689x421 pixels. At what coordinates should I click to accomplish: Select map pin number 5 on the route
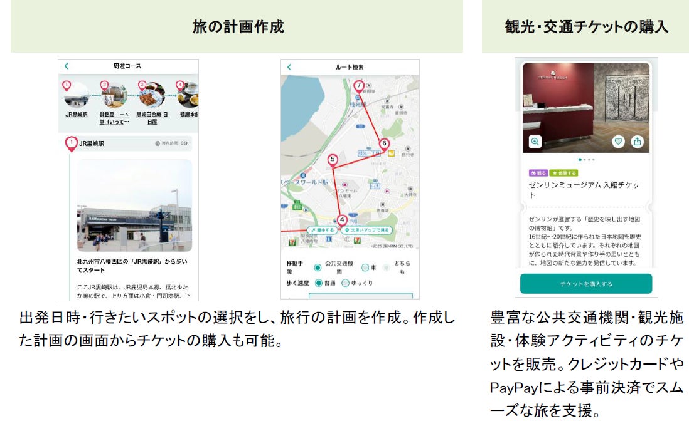point(333,160)
